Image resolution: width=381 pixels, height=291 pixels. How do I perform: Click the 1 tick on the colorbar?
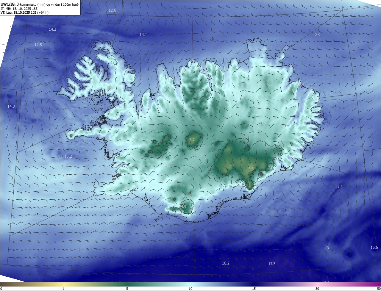[64, 289]
